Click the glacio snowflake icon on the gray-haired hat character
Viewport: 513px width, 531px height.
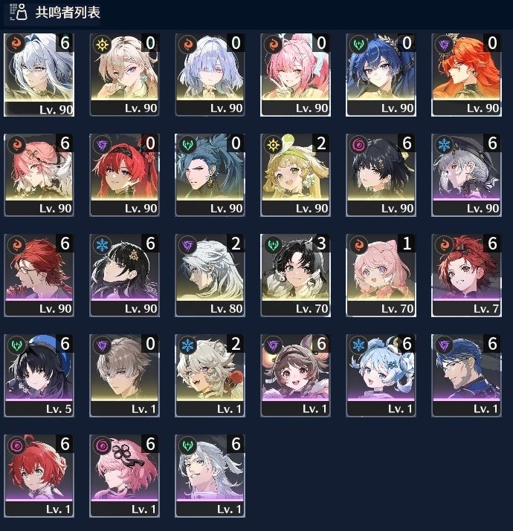[444, 145]
